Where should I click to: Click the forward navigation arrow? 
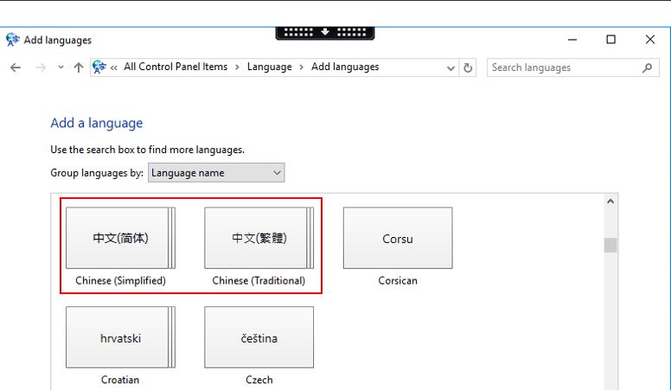coord(41,67)
